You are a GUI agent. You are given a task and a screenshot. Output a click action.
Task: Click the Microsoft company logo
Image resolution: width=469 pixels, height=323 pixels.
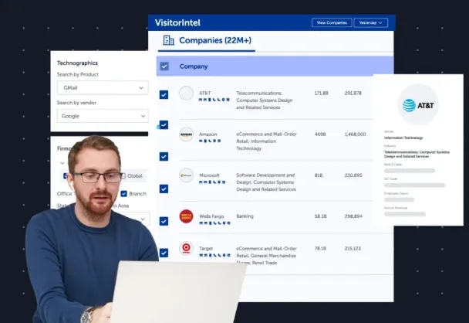(x=186, y=175)
